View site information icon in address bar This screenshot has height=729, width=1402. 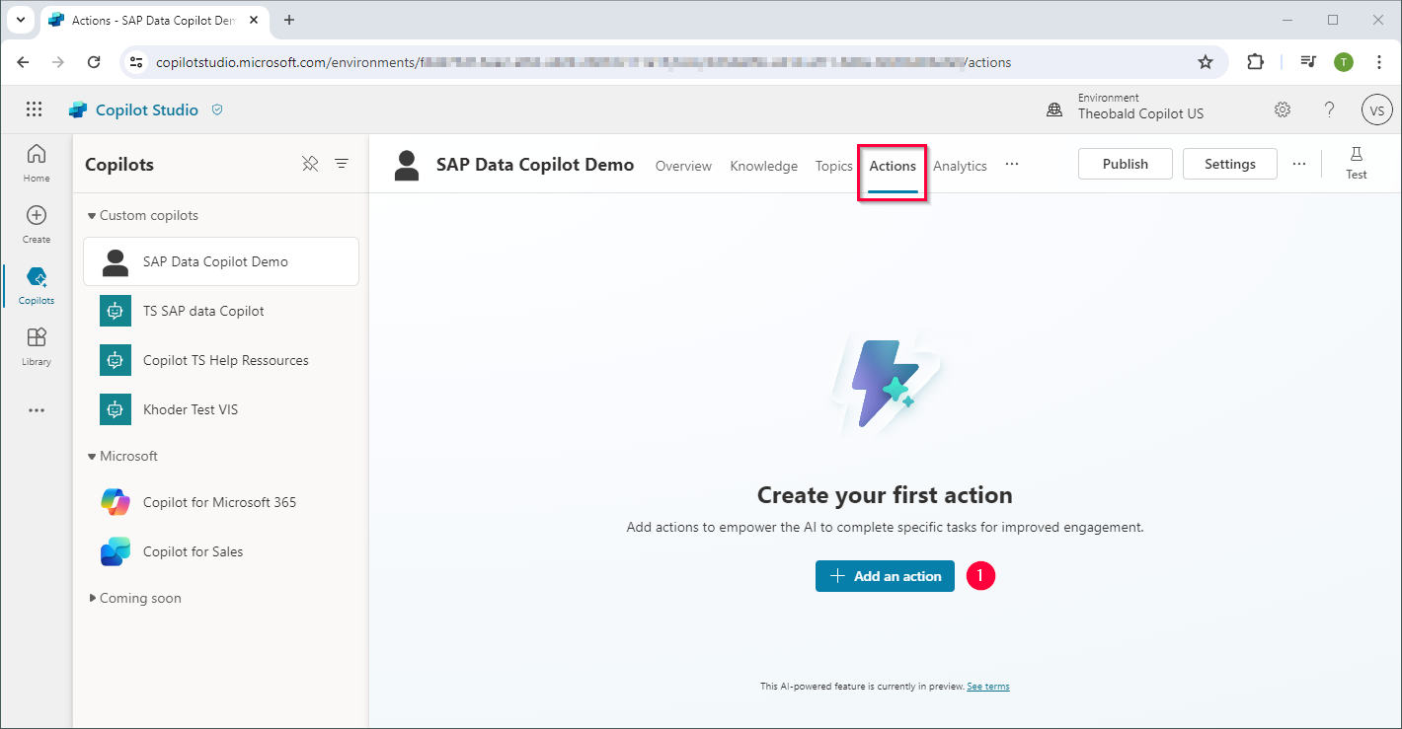[137, 62]
